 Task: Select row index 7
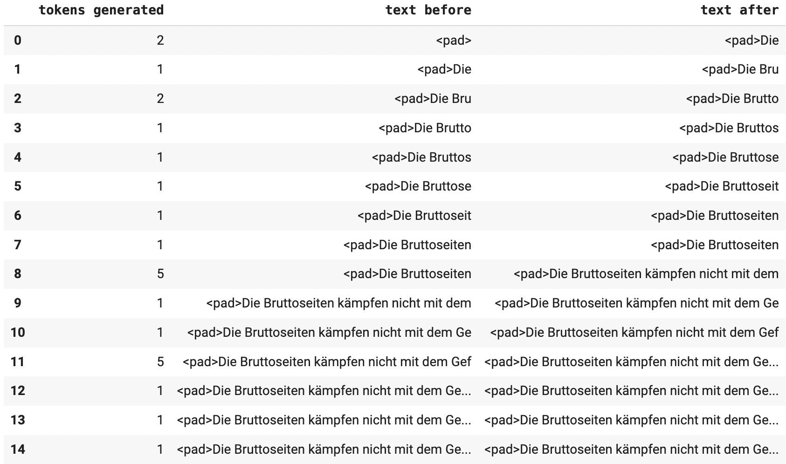pos(18,245)
